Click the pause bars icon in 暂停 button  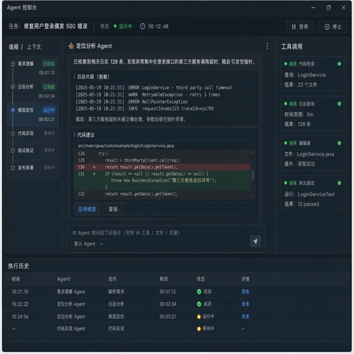point(294,27)
